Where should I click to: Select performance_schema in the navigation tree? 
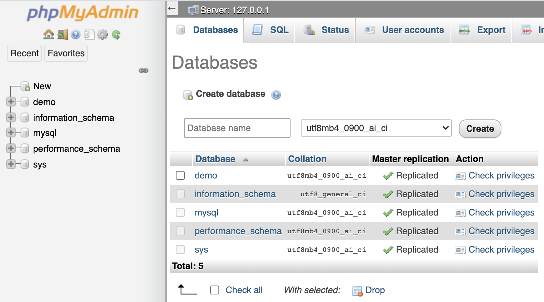tap(77, 149)
